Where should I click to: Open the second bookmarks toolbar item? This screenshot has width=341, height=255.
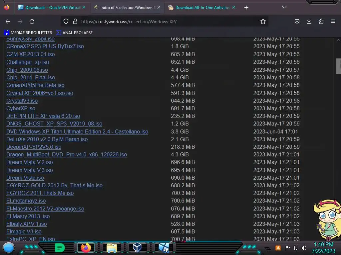74,33
